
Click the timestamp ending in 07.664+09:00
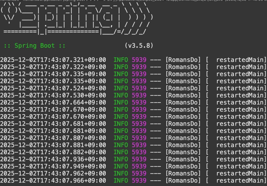pos(53,102)
